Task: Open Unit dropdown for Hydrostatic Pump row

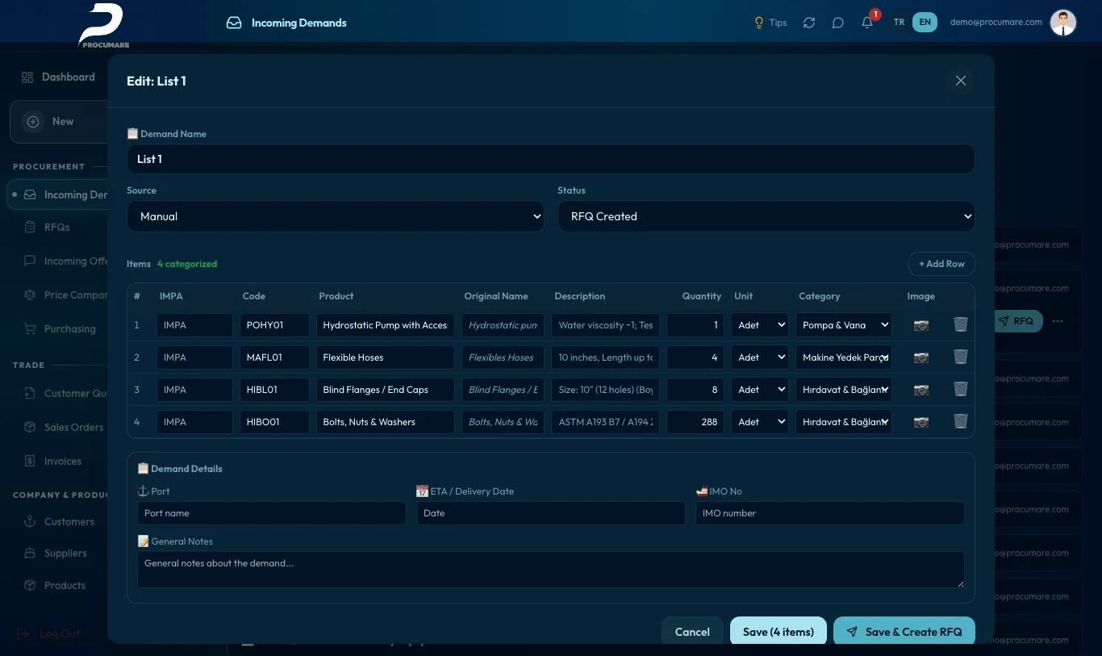Action: coord(760,325)
